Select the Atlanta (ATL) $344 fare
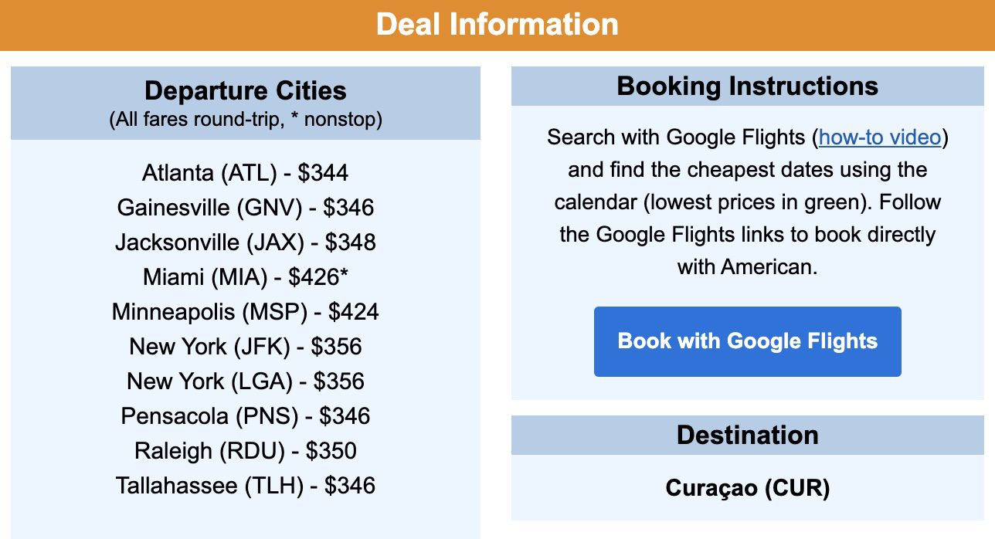The width and height of the screenshot is (995, 539). (x=245, y=173)
